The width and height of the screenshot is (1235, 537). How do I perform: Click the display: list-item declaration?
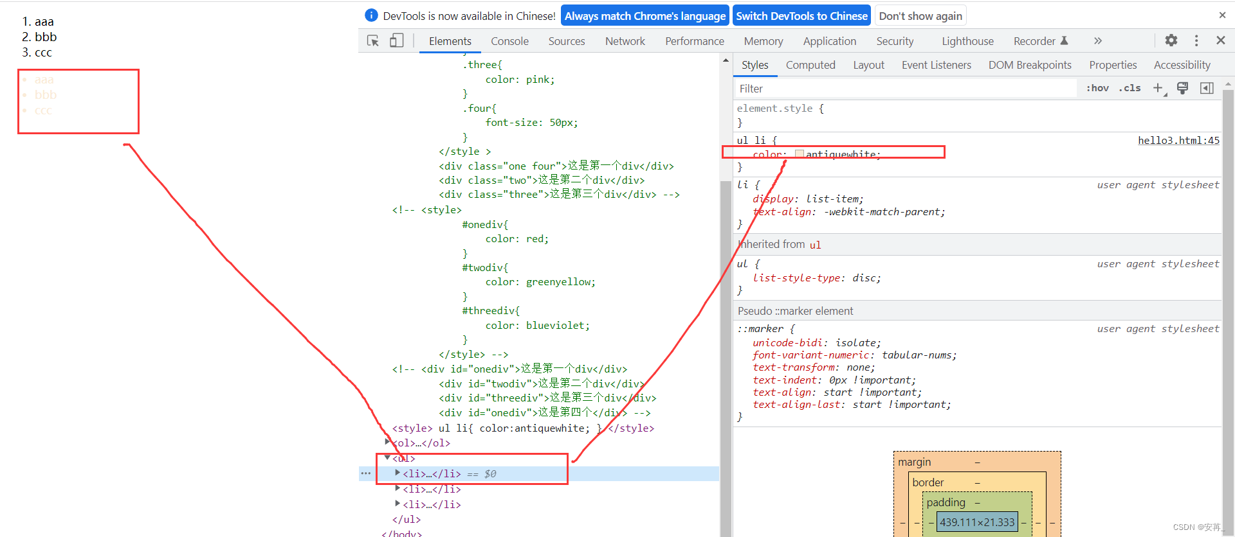coord(808,198)
